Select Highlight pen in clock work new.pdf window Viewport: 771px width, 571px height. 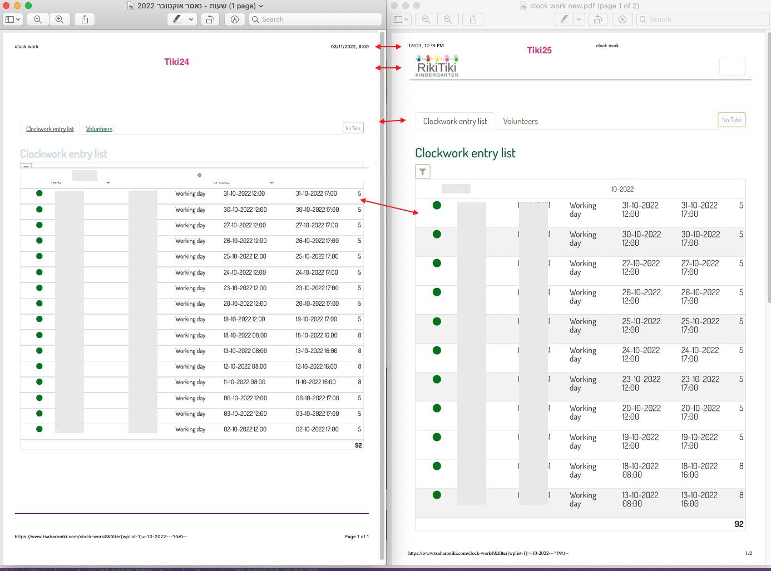coord(564,19)
